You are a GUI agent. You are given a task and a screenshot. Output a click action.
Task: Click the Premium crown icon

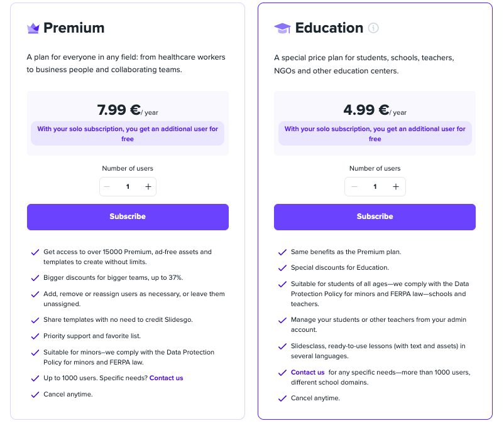pos(33,28)
